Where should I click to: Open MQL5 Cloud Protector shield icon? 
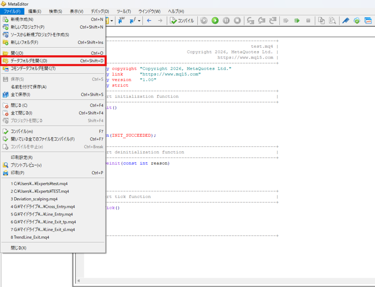tap(357, 21)
